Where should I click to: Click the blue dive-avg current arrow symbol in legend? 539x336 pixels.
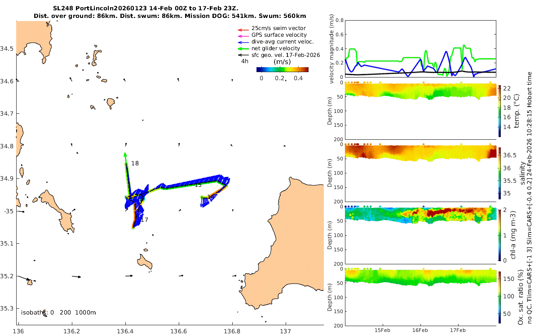pyautogui.click(x=243, y=42)
